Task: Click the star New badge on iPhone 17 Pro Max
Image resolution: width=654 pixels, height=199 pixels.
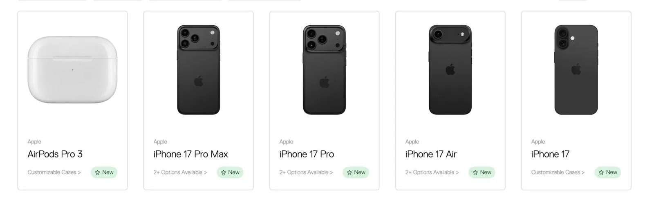Action: coord(230,172)
